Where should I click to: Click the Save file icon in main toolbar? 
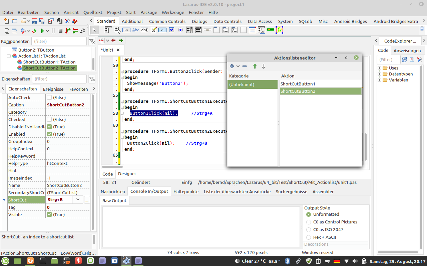click(34, 21)
